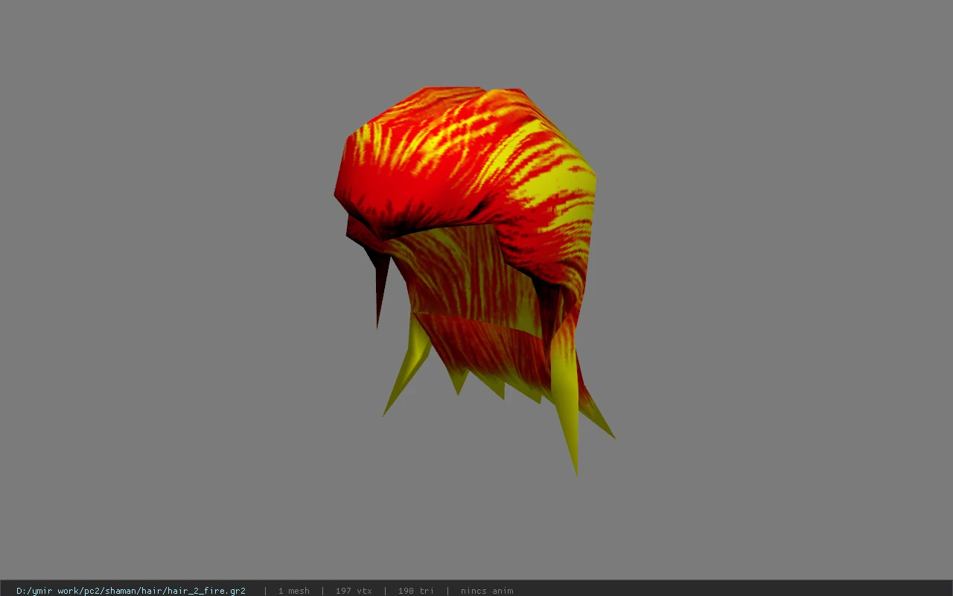This screenshot has height=596, width=953.
Task: Click the '197 vtx' status bar entry
Action: pos(354,591)
